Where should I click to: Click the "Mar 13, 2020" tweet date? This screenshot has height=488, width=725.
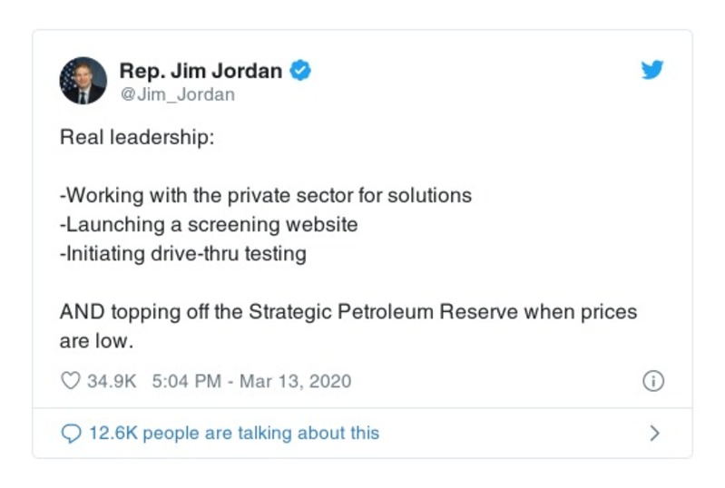coord(294,381)
